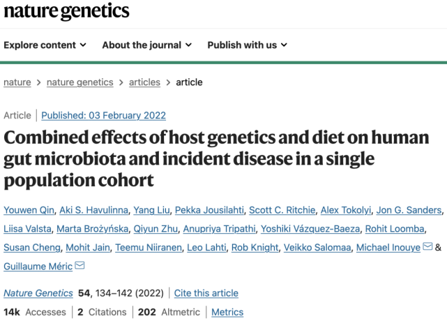
Task: Open nature genetics breadcrumb link
Action: point(79,82)
